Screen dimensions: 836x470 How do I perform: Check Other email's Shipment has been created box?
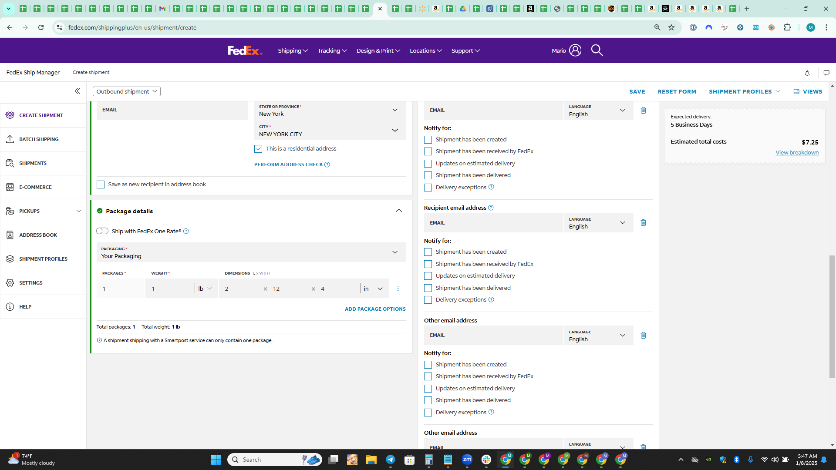(x=428, y=365)
